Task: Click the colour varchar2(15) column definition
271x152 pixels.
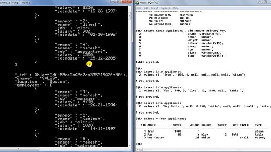Action: (205, 43)
